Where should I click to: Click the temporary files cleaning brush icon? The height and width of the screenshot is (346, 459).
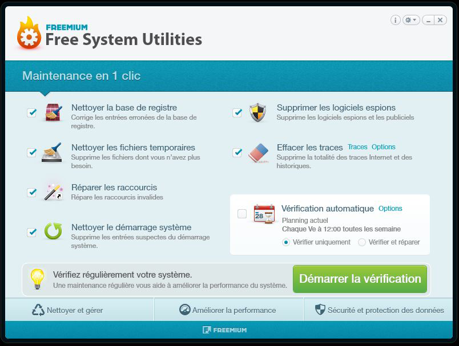click(x=53, y=153)
